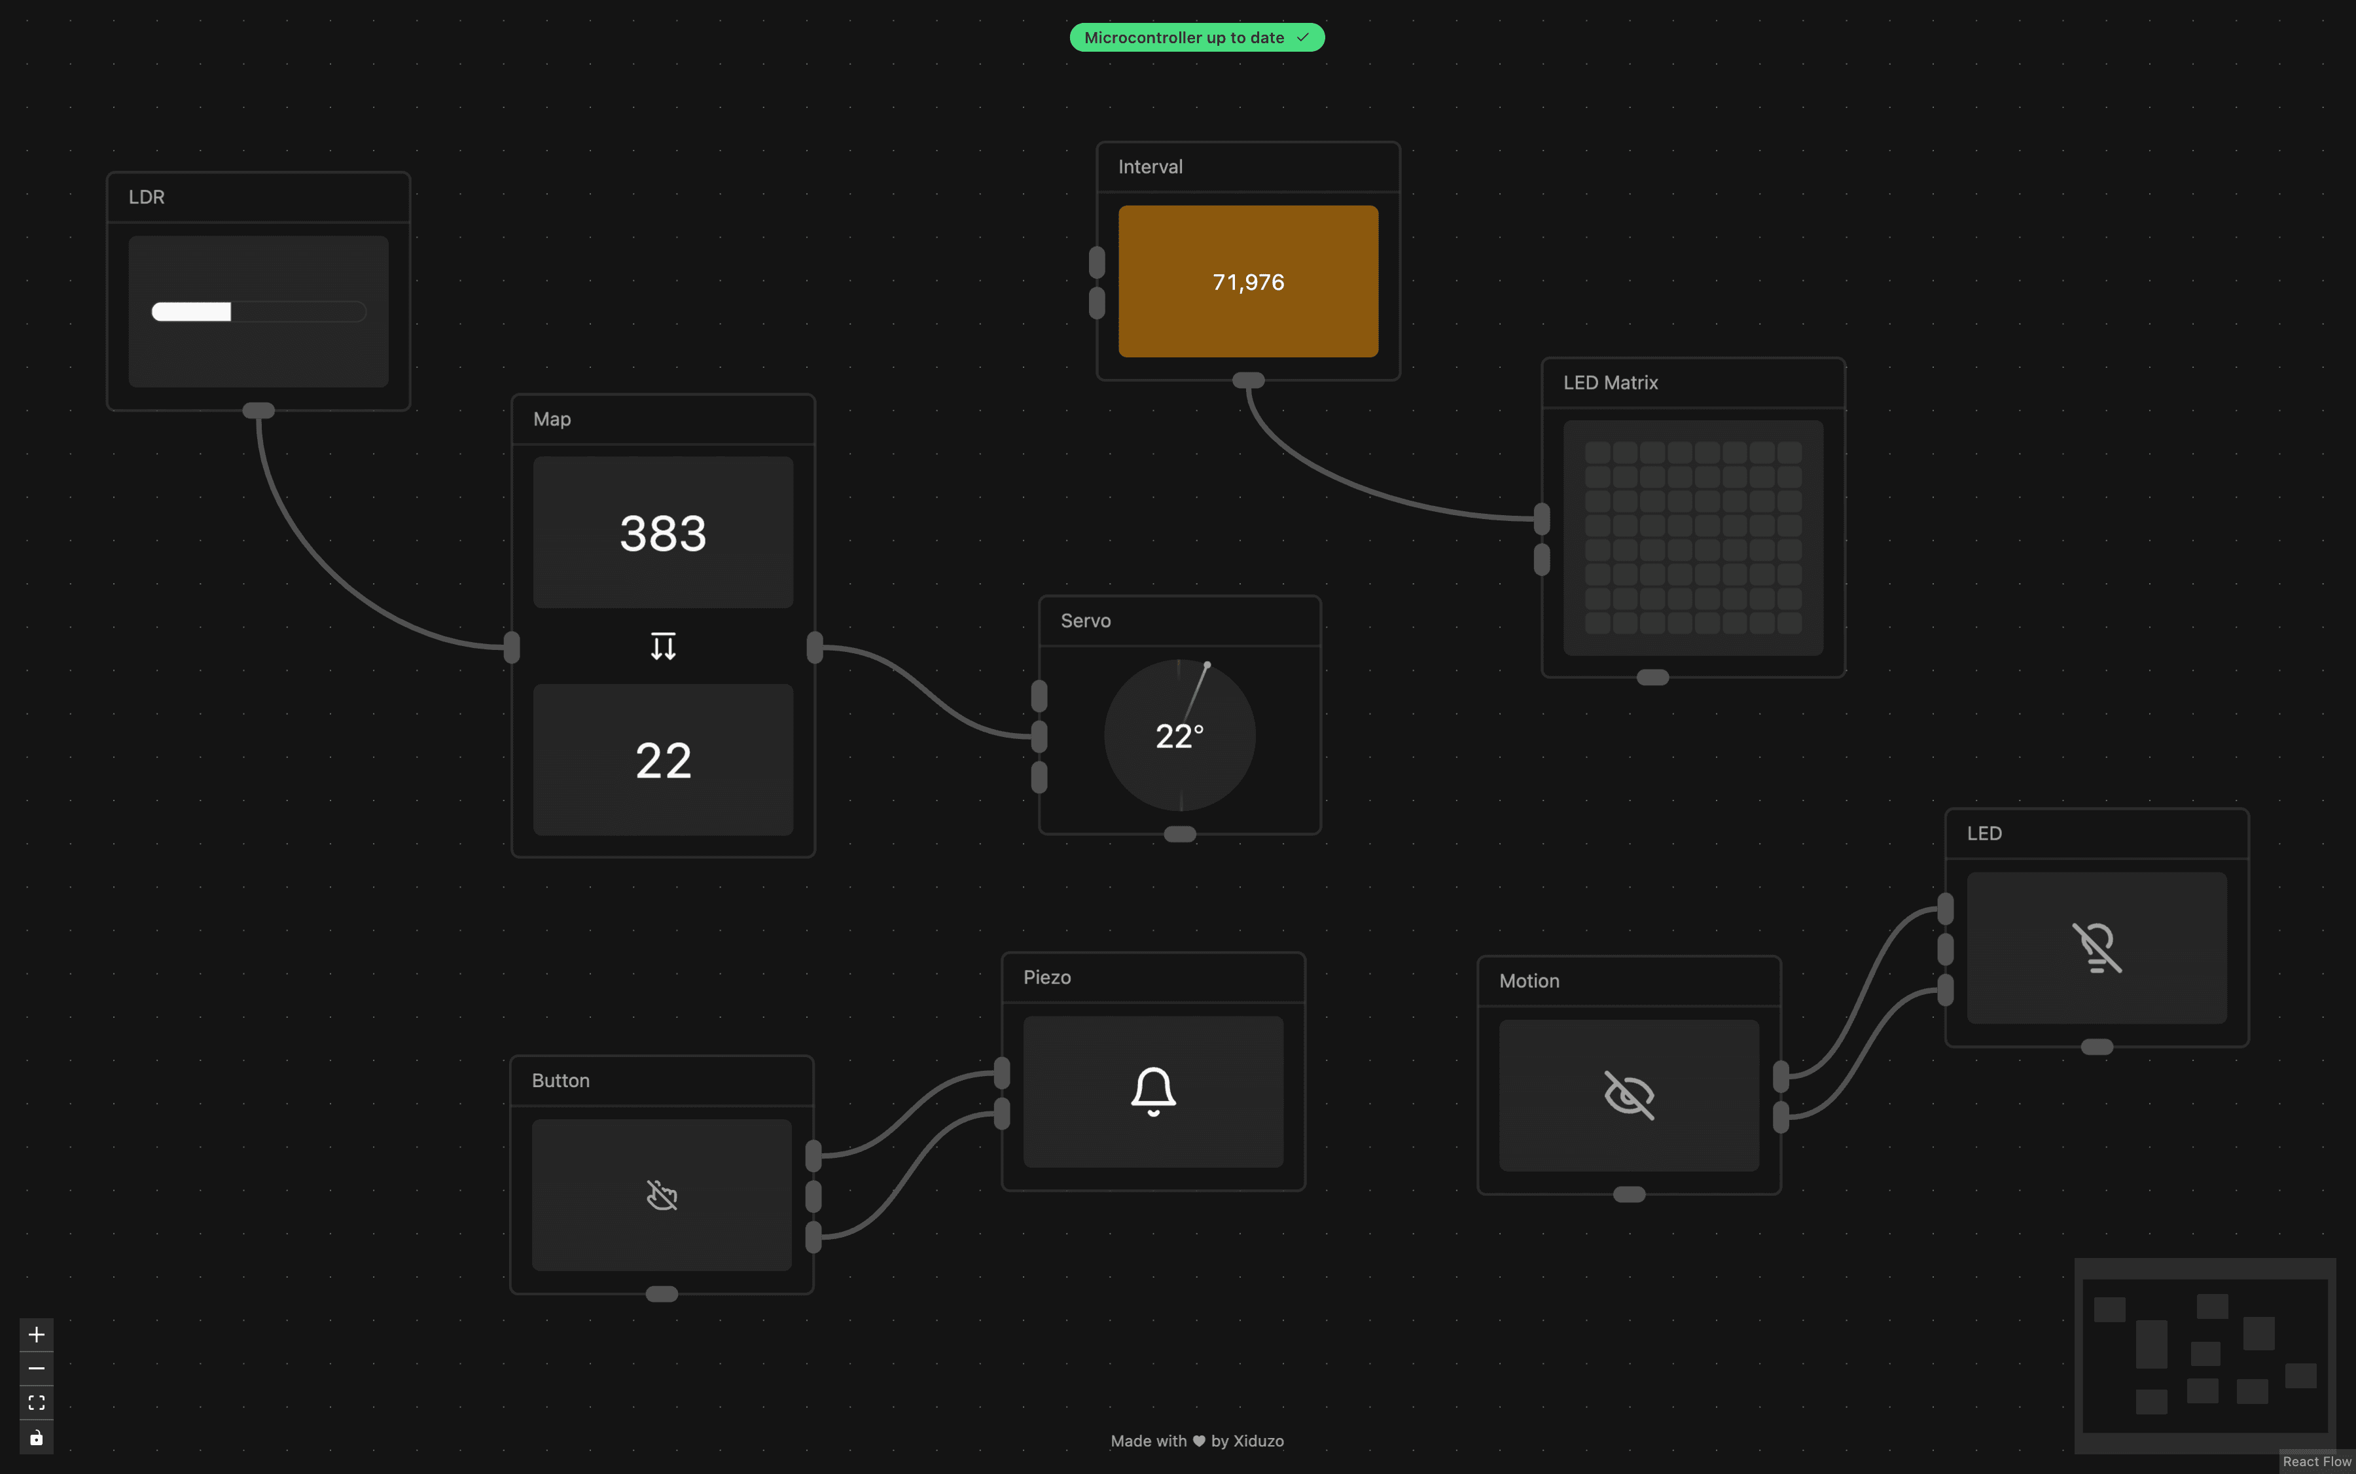Toggle the canvas interactivity lock

click(36, 1437)
